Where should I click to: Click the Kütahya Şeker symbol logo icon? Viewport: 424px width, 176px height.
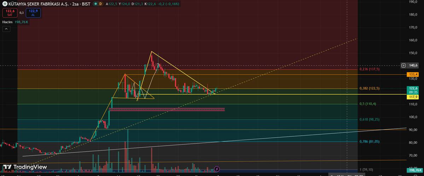tap(5, 4)
